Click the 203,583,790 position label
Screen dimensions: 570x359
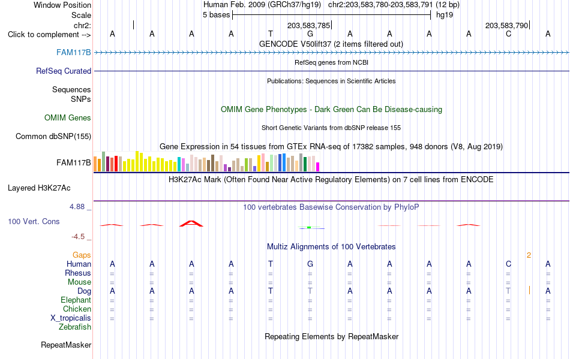[x=506, y=25]
